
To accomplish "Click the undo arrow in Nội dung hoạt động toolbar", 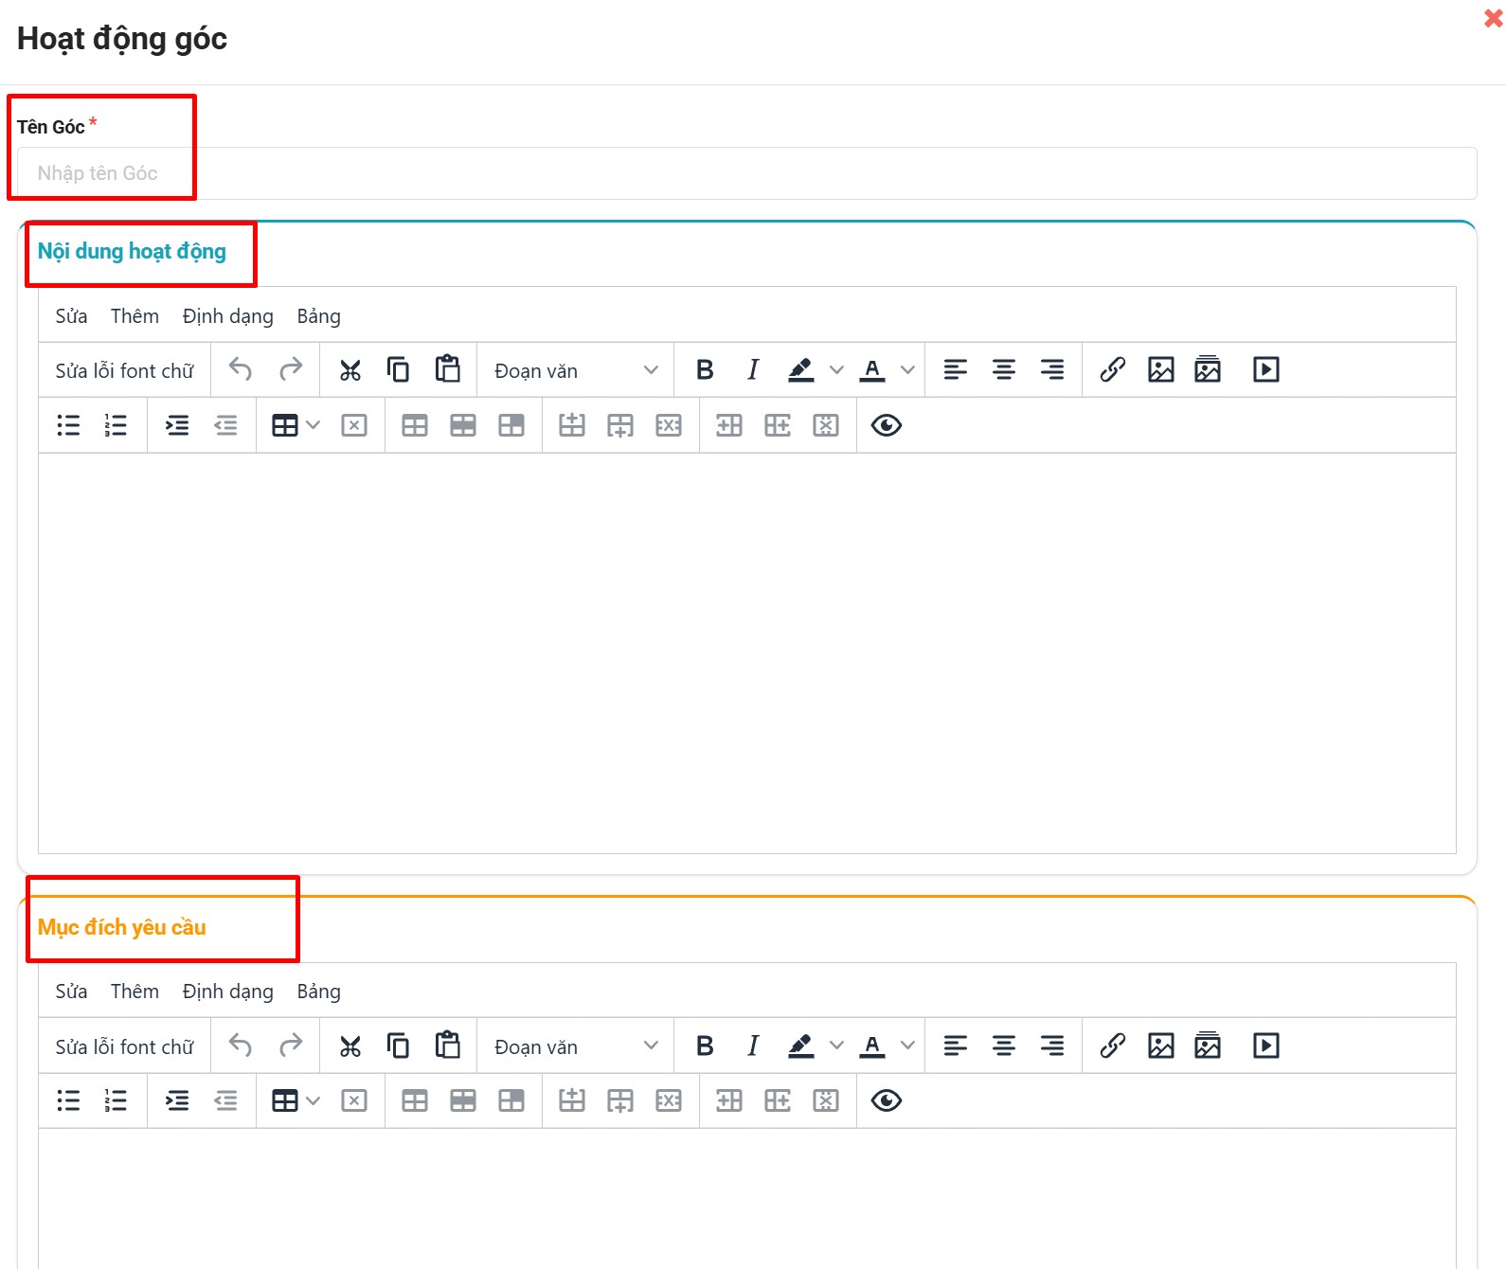I will point(241,370).
